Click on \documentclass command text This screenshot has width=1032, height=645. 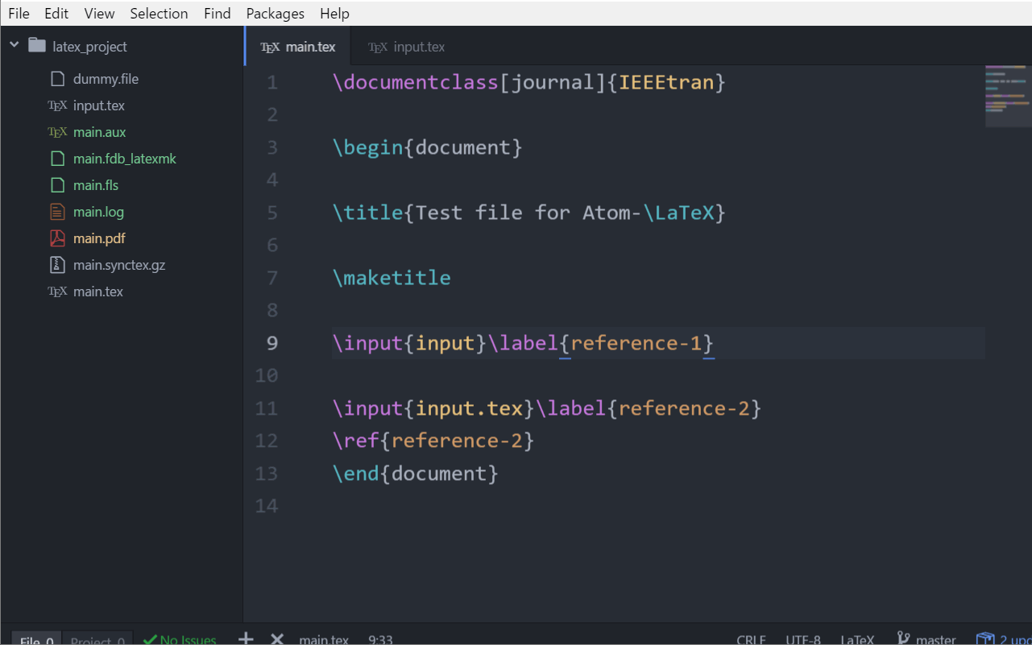click(x=416, y=82)
